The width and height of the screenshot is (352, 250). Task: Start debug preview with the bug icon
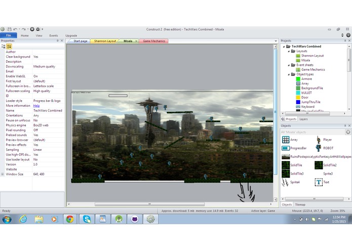38,29
